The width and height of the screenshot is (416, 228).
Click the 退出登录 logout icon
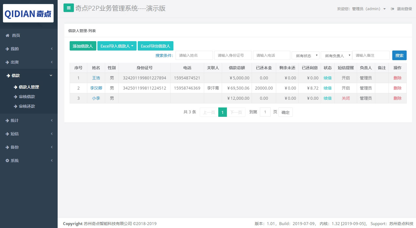click(x=392, y=8)
